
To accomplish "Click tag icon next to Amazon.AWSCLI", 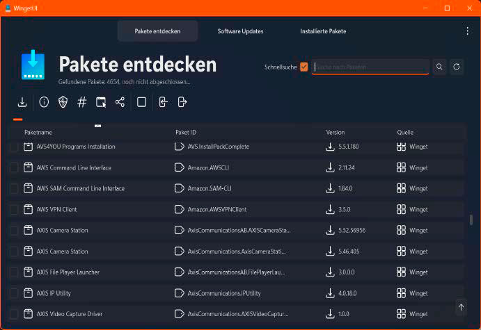I will click(x=179, y=167).
